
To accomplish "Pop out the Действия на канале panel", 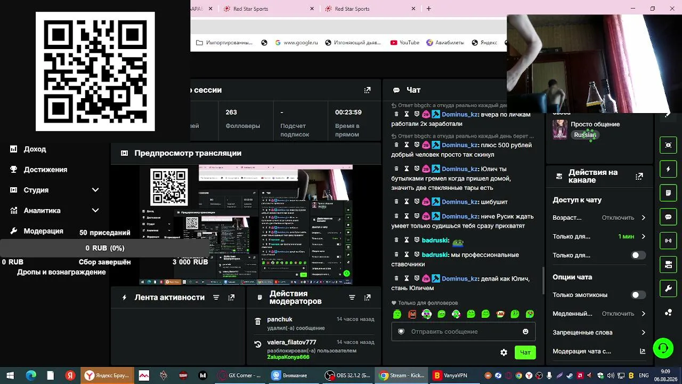I will click(639, 176).
